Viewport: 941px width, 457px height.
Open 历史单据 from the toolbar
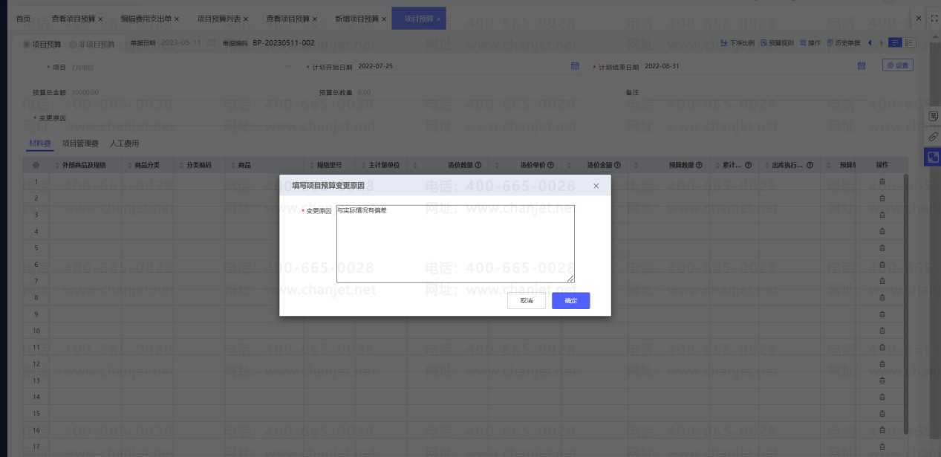843,43
